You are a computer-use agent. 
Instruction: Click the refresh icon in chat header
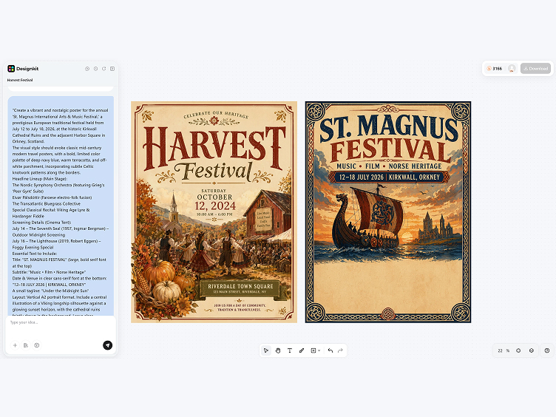pyautogui.click(x=104, y=69)
